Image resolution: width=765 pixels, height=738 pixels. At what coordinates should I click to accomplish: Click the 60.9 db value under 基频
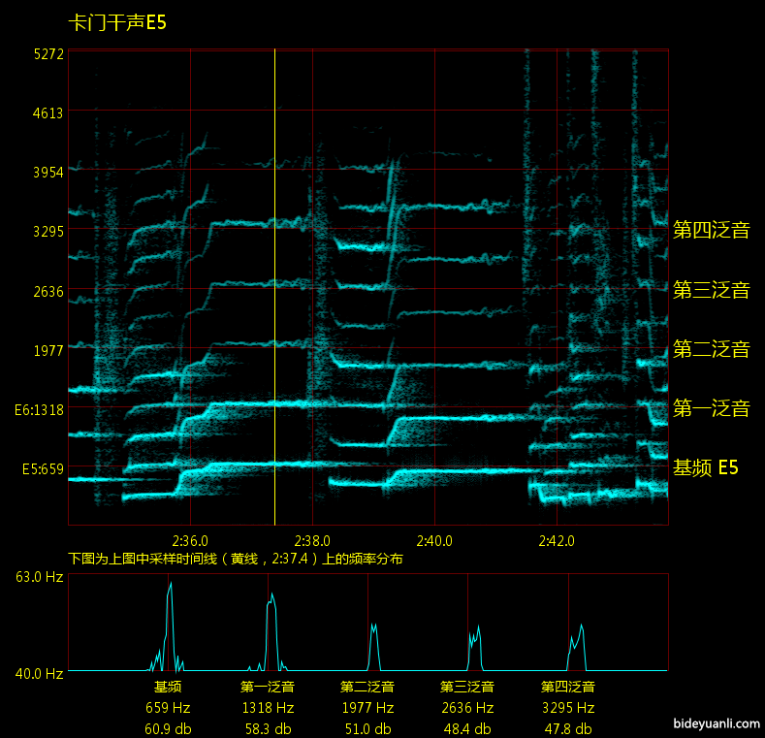coord(168,729)
